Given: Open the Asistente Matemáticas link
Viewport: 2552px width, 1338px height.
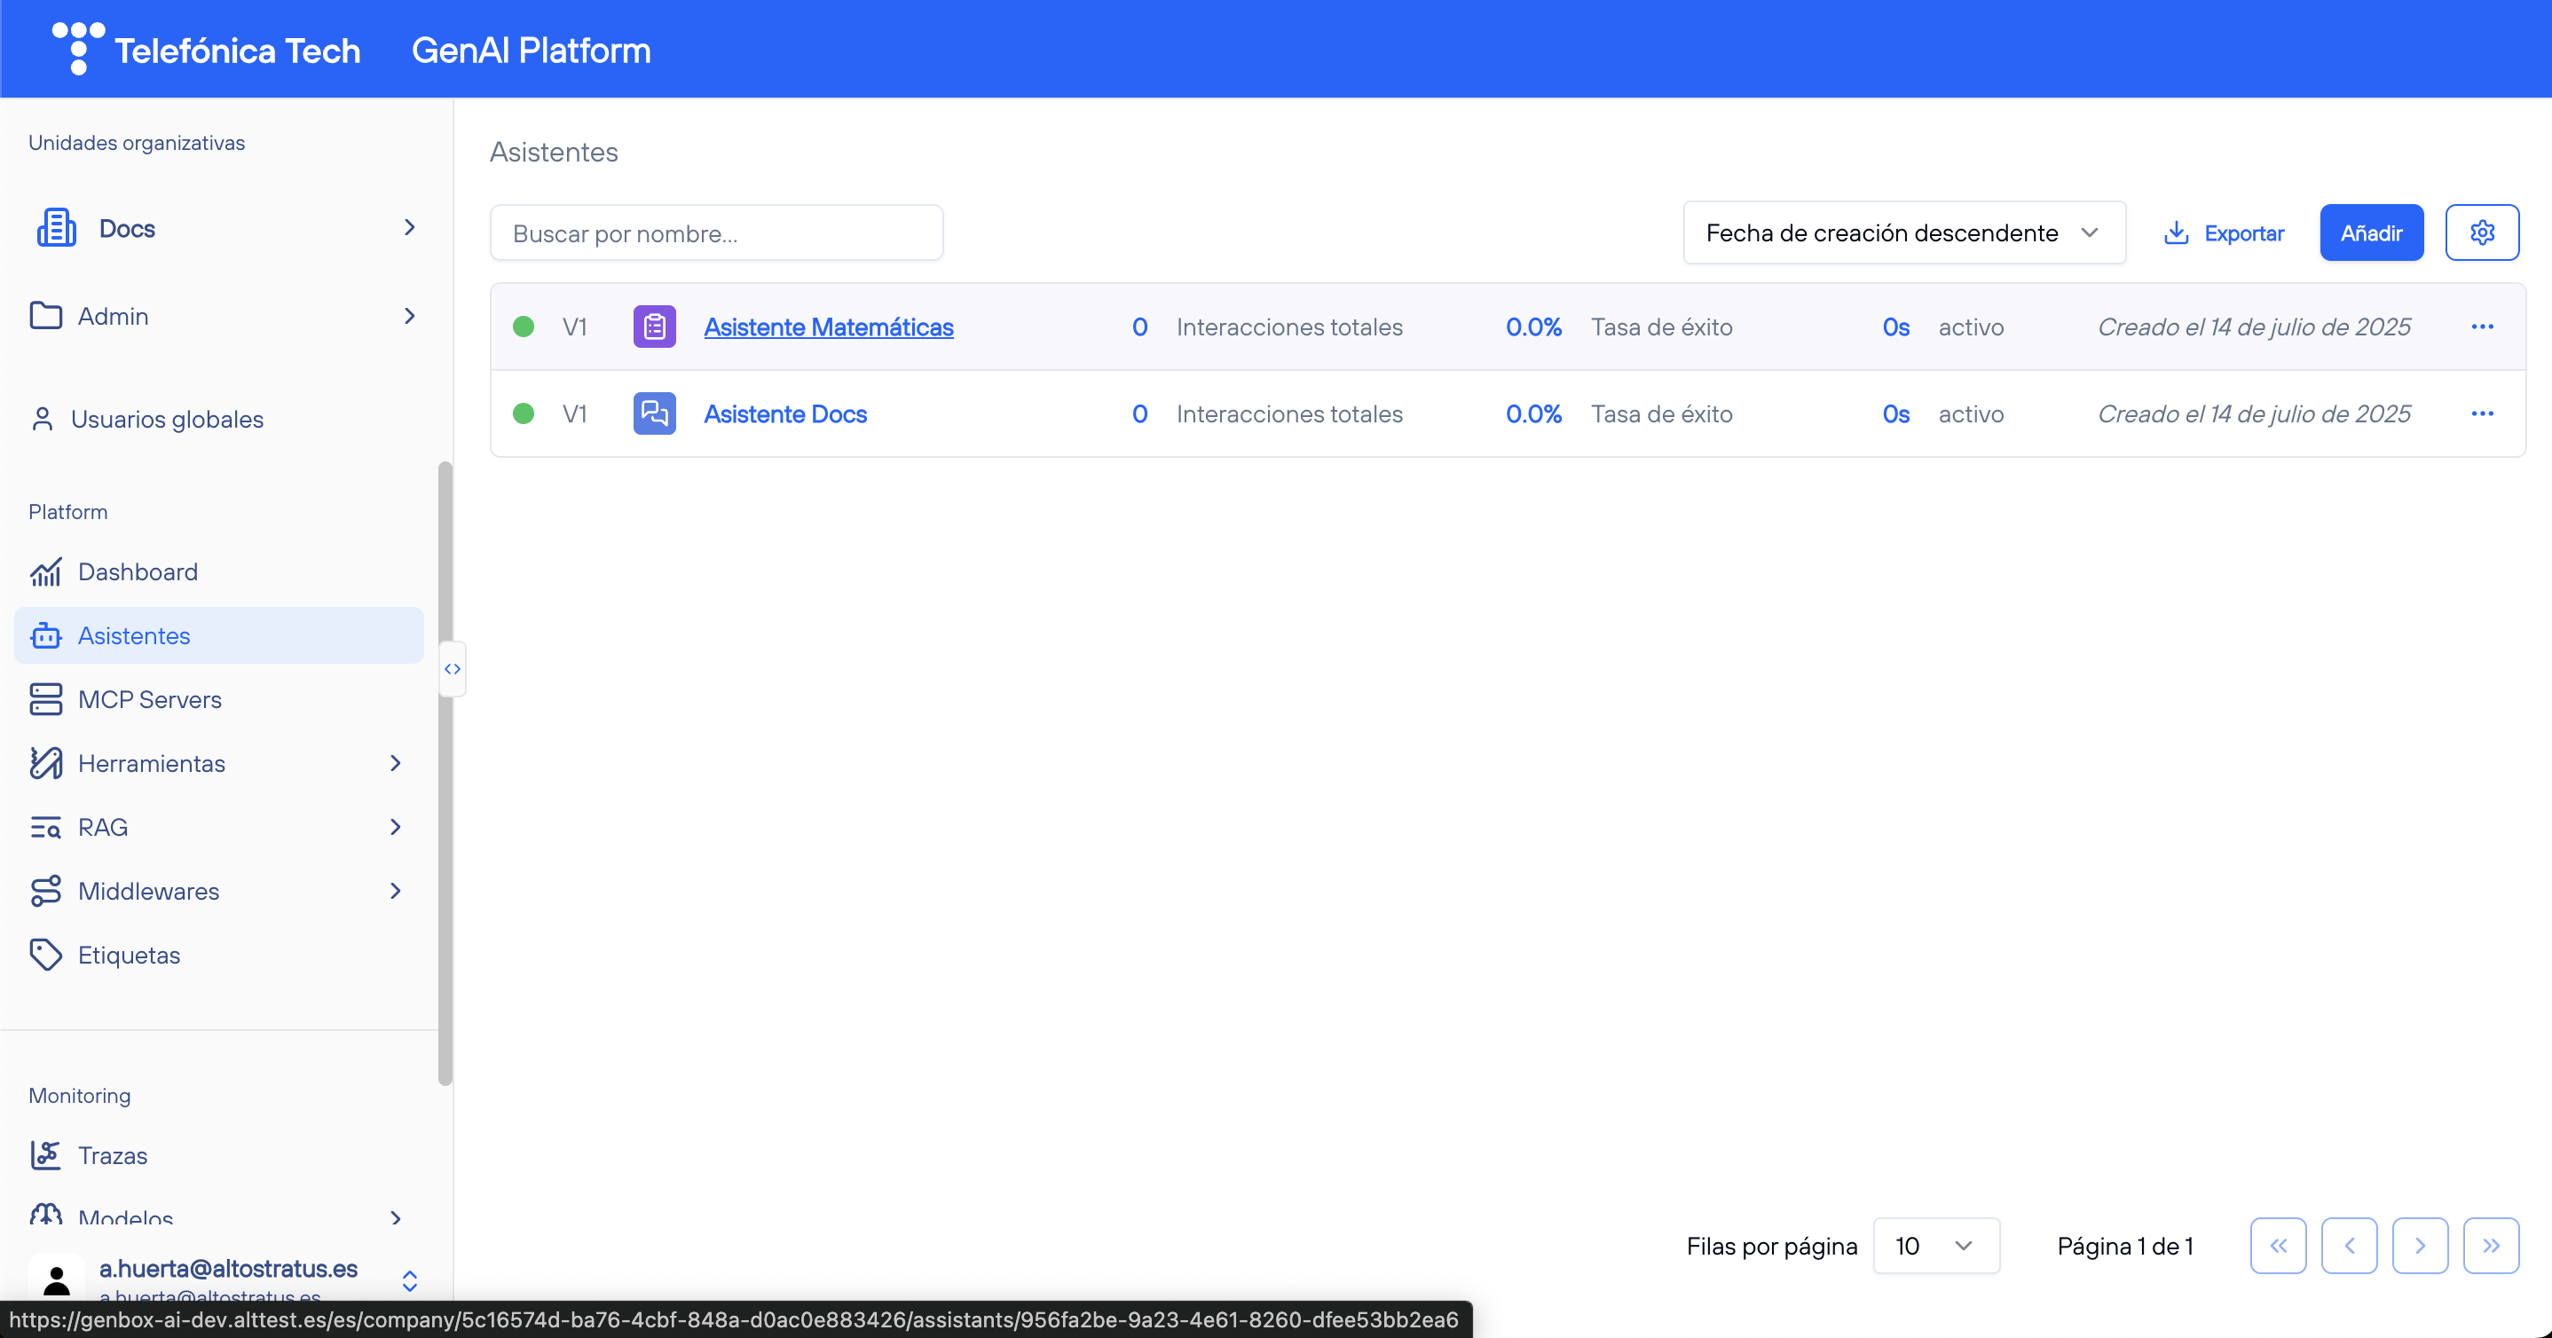Looking at the screenshot, I should click(828, 327).
